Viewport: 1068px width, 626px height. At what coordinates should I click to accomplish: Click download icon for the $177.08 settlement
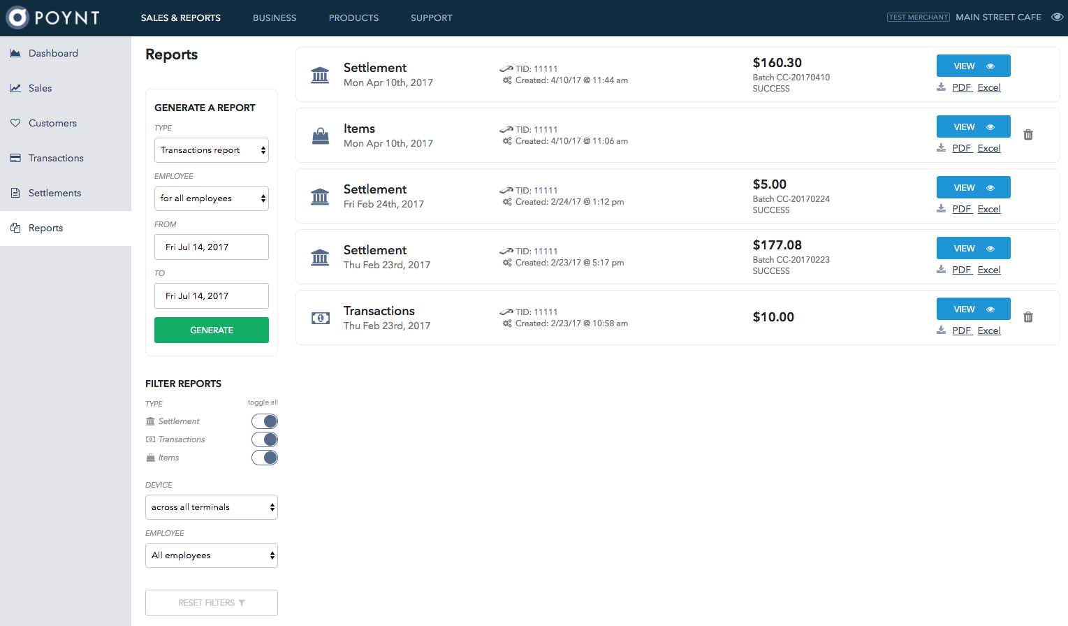click(942, 270)
